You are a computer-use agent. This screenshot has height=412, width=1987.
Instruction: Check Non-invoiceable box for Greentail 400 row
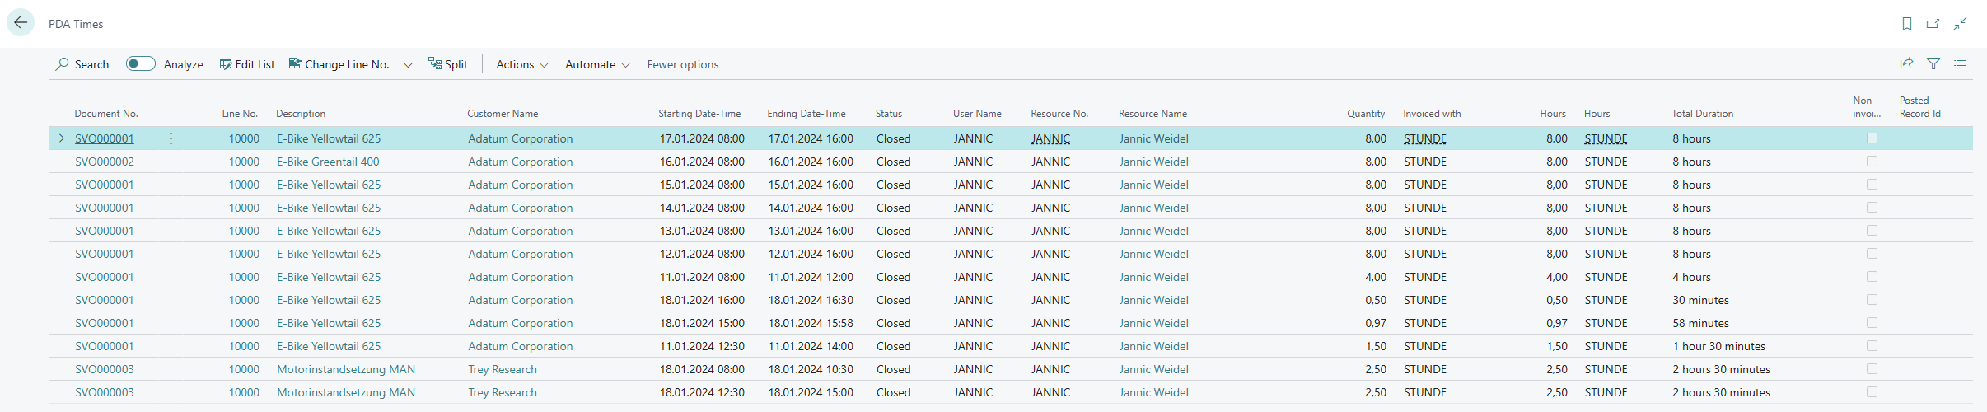1872,162
